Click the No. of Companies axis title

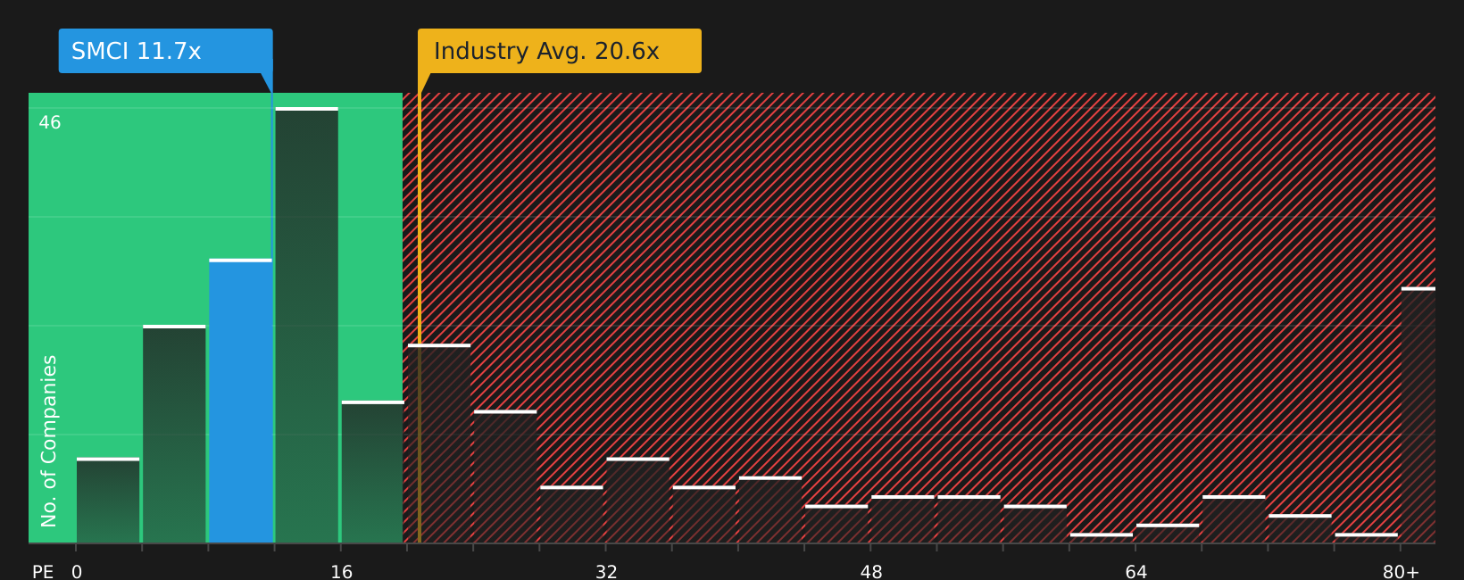point(49,441)
